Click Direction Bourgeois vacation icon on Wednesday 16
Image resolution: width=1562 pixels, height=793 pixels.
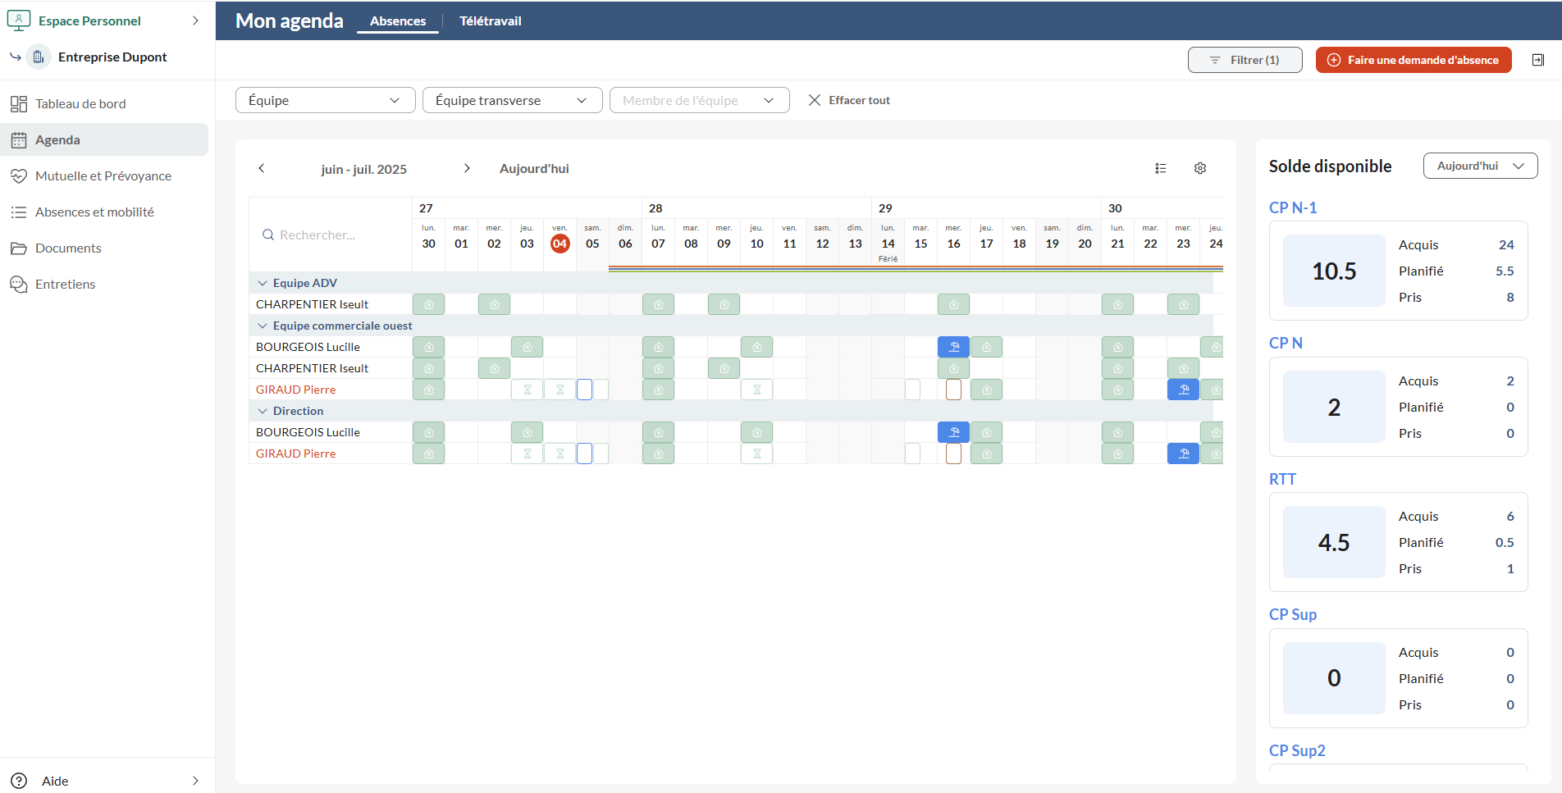coord(954,432)
